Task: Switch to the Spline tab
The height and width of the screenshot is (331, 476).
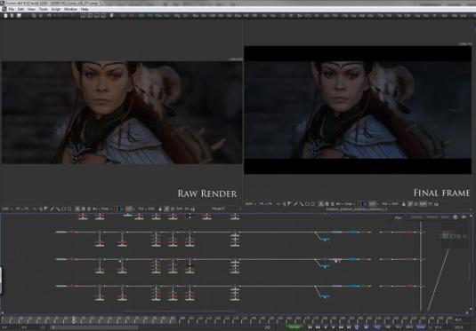Action: coord(445,217)
